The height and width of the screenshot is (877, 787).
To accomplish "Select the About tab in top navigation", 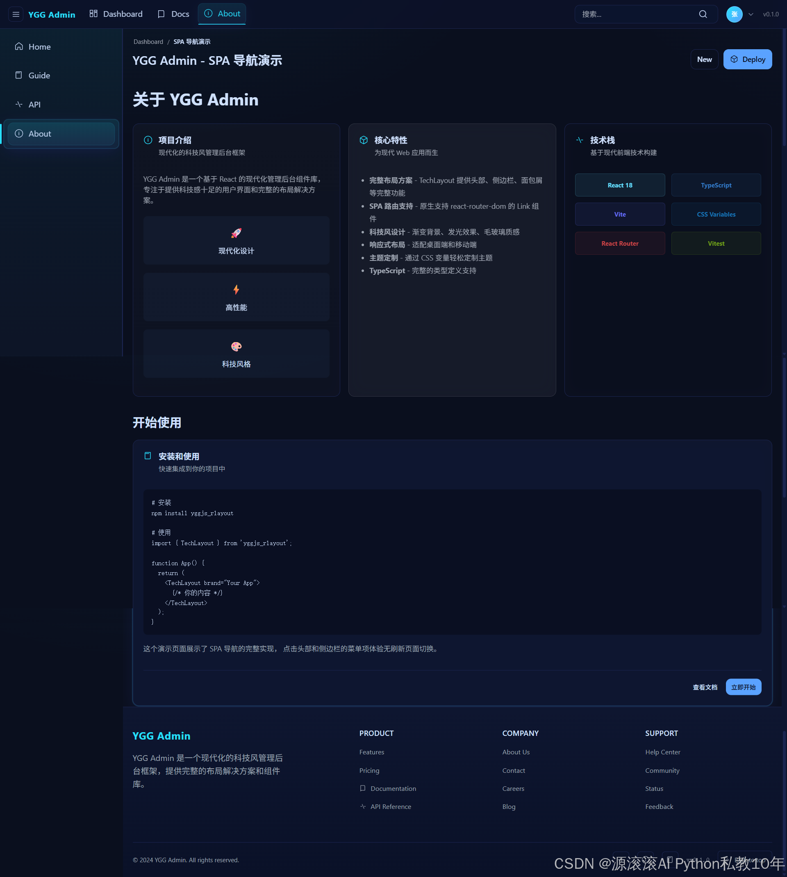I will click(x=222, y=14).
